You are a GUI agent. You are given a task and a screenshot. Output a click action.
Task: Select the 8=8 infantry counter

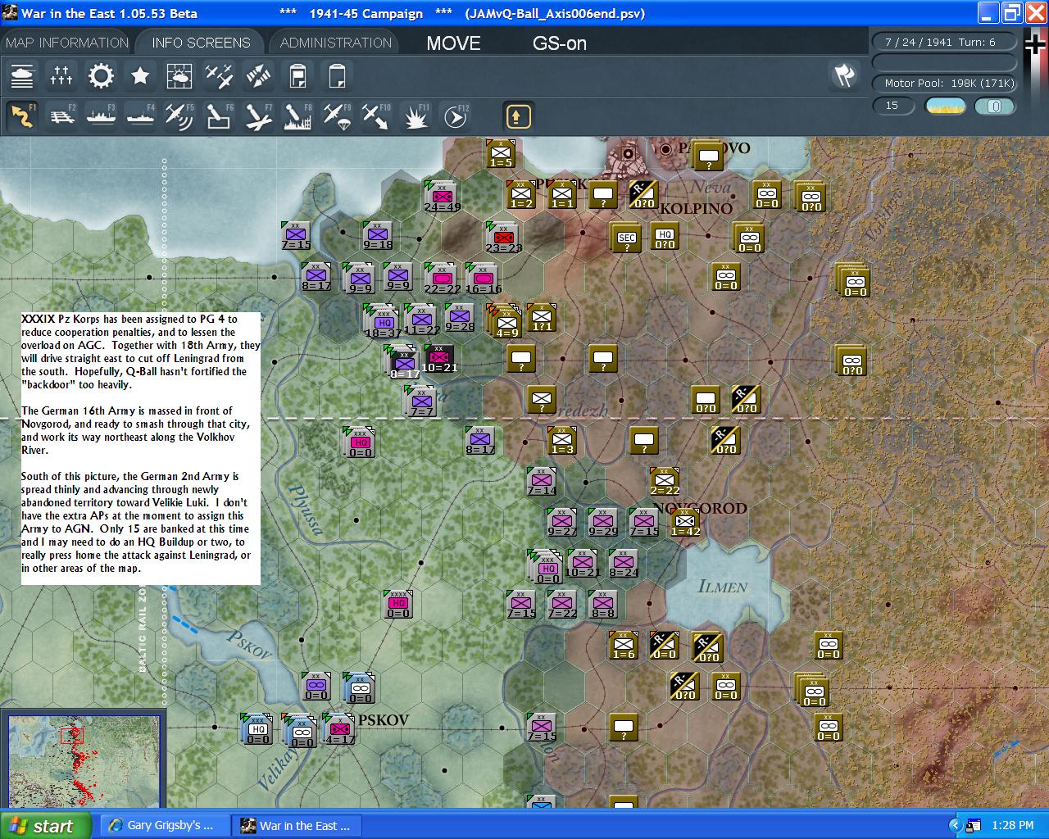click(x=603, y=604)
